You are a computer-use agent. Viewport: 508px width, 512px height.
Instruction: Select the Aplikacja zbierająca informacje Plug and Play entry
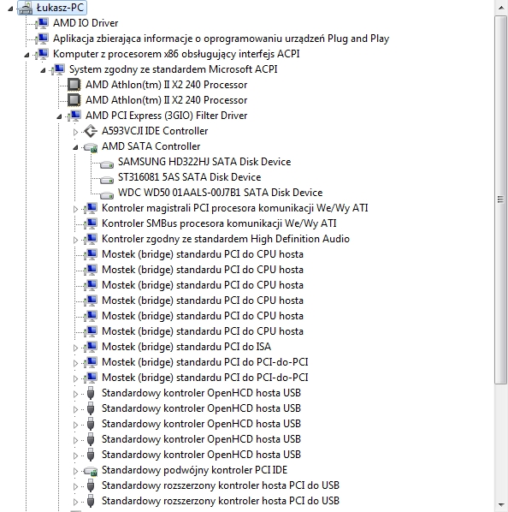221,39
